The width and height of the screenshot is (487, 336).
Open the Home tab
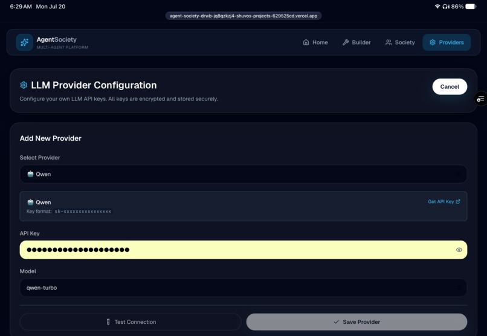[315, 42]
